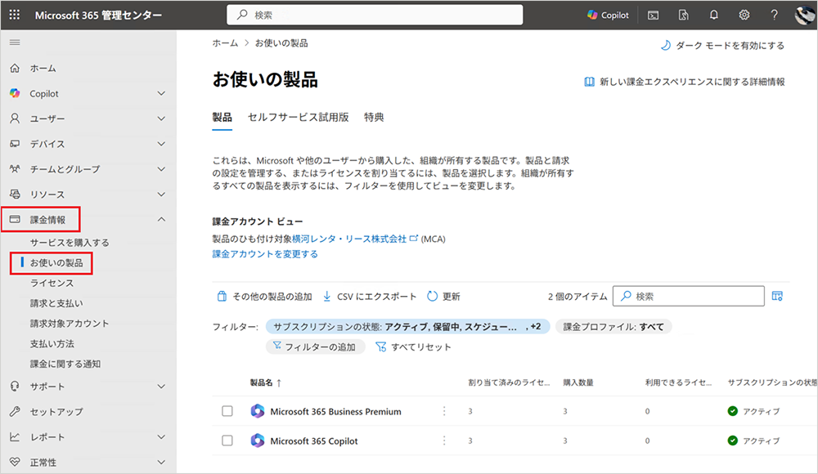This screenshot has width=818, height=474.
Task: Open the Cloud Shell icon in the header
Action: (x=653, y=16)
